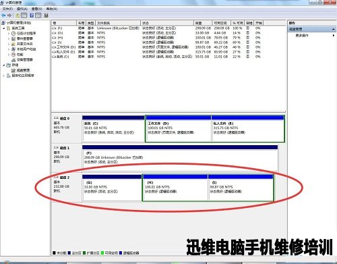Click the Back arrow toolbar icon
Screen dimensions: 337x264
pos(3,16)
